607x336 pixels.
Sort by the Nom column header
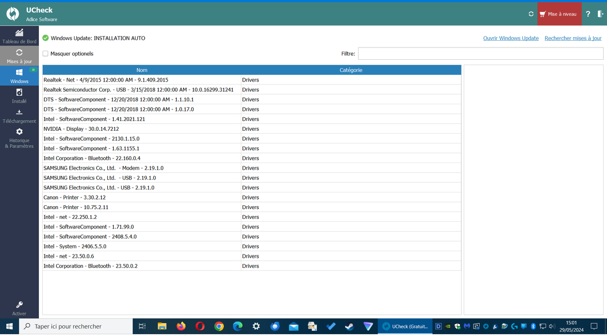pos(142,70)
